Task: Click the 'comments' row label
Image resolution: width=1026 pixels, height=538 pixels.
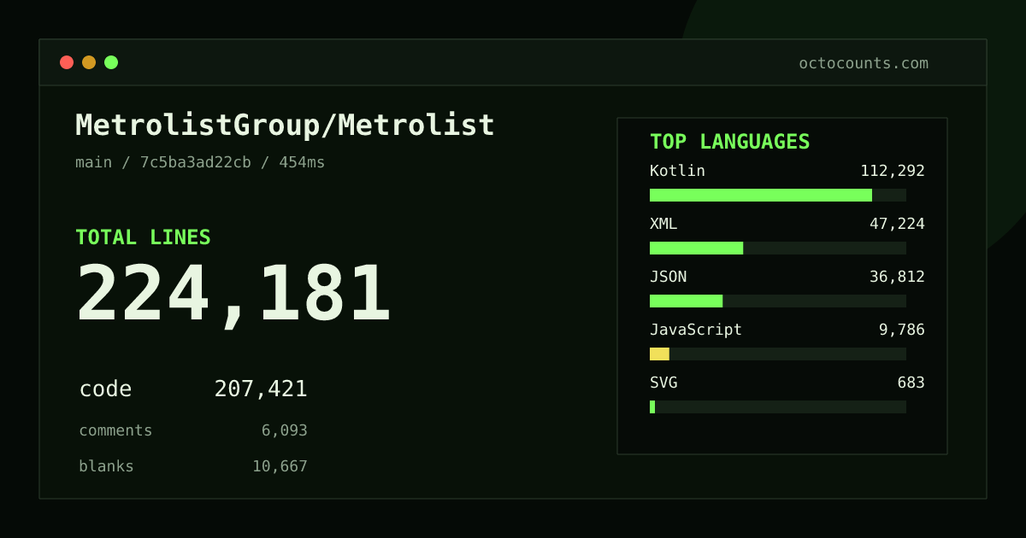Action: pos(115,430)
